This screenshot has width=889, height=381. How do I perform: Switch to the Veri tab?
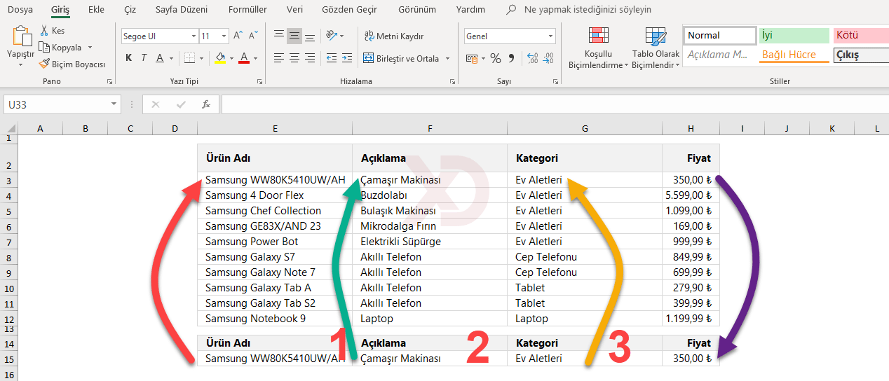294,10
